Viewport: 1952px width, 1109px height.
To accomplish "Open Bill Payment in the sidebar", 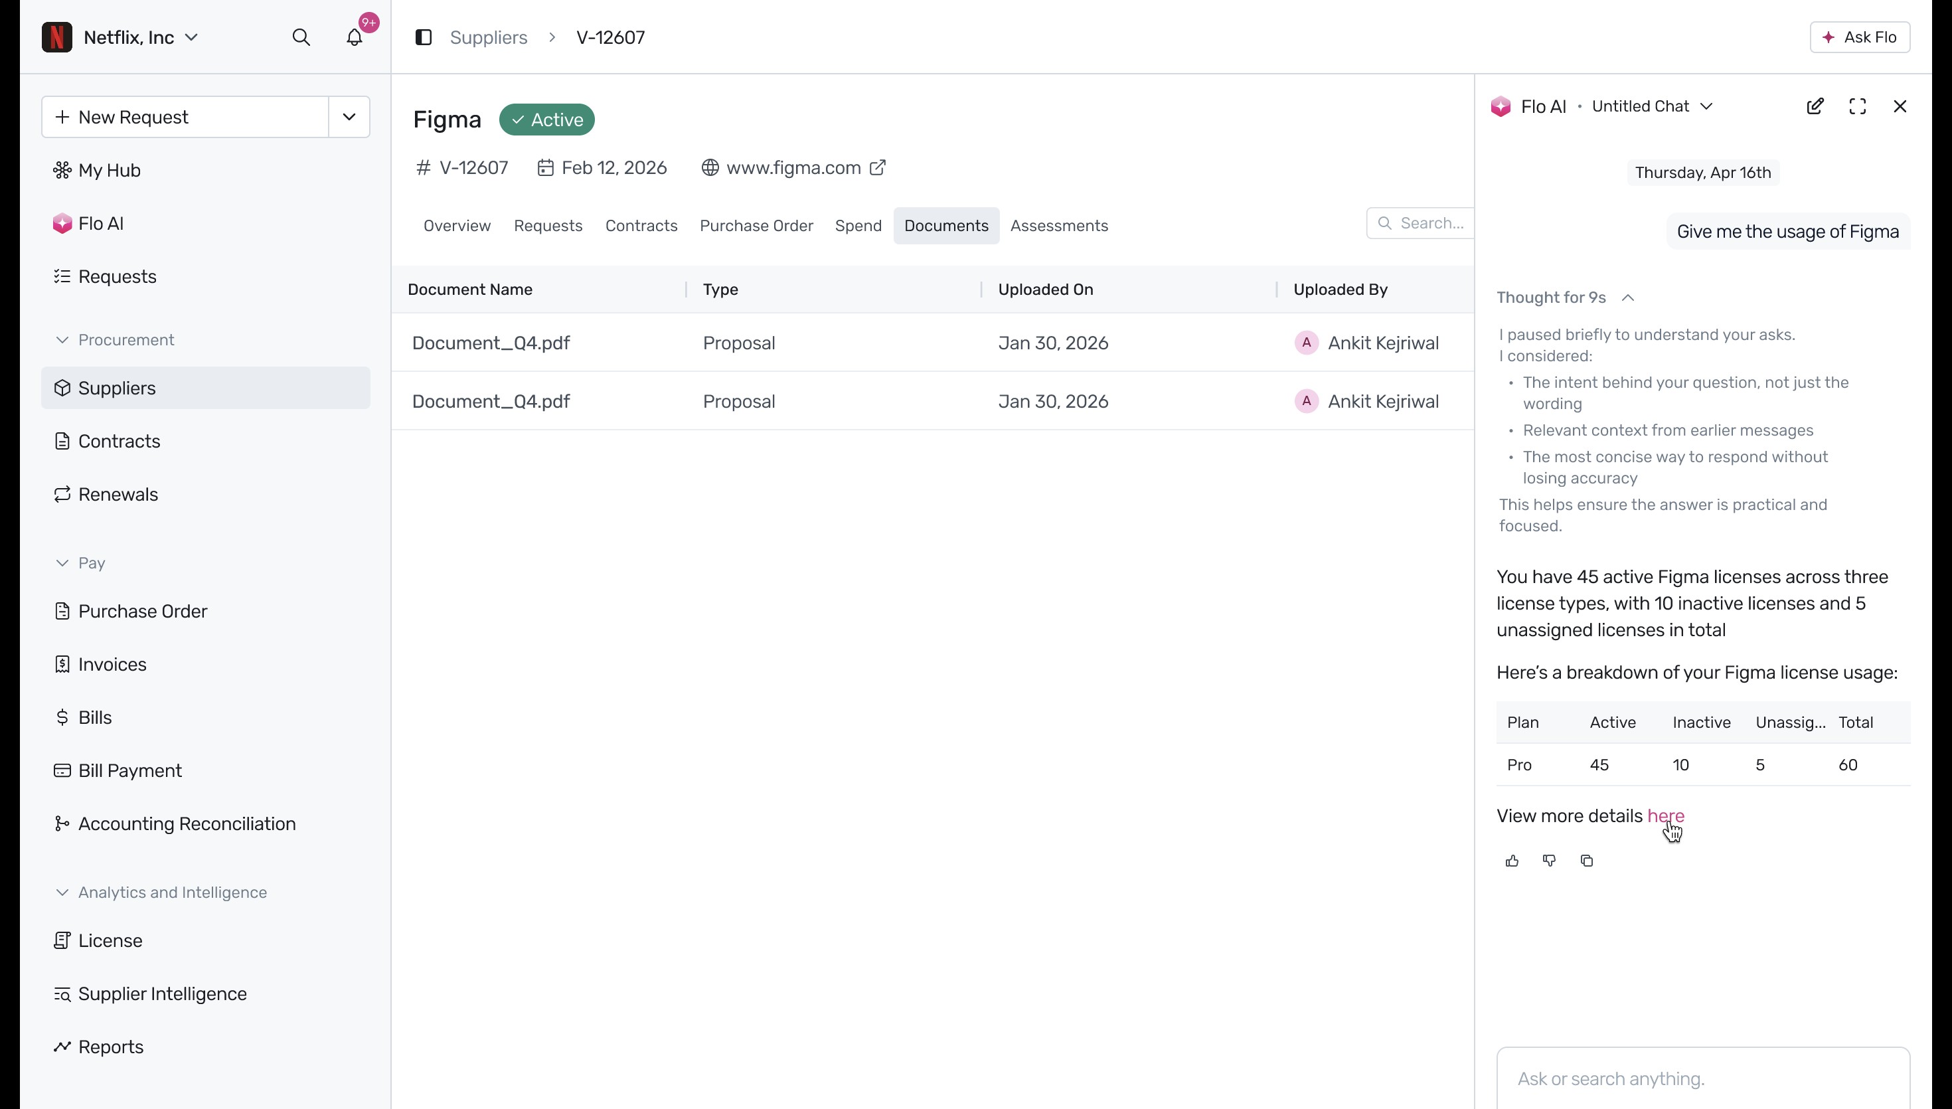I will [x=206, y=771].
